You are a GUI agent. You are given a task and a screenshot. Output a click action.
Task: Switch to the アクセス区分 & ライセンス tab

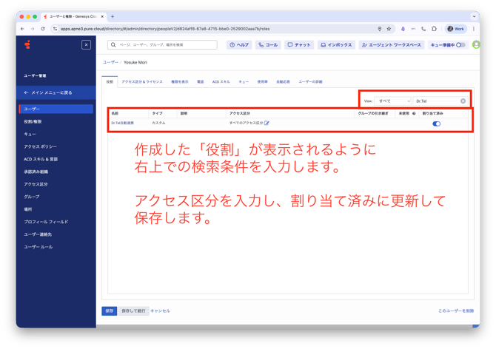point(142,82)
